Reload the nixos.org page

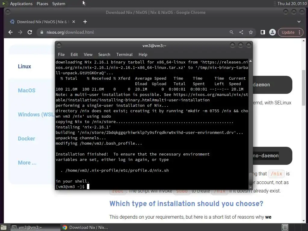[x=30, y=32]
